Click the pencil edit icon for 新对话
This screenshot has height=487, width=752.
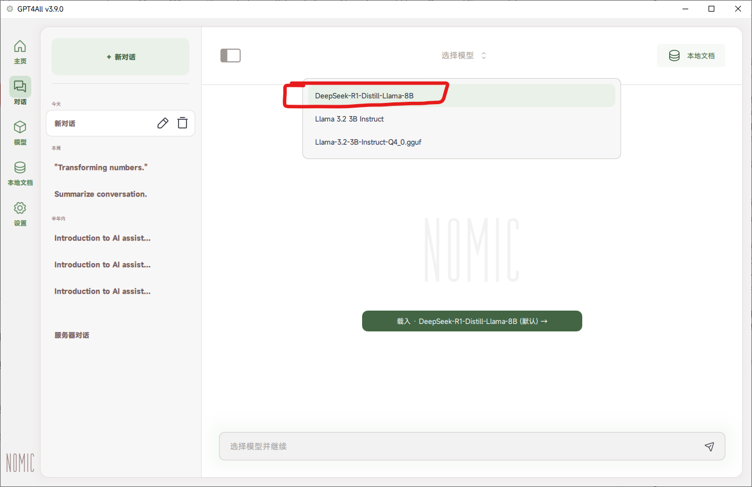[x=163, y=123]
